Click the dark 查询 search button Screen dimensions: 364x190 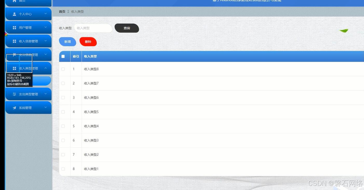[x=127, y=28]
